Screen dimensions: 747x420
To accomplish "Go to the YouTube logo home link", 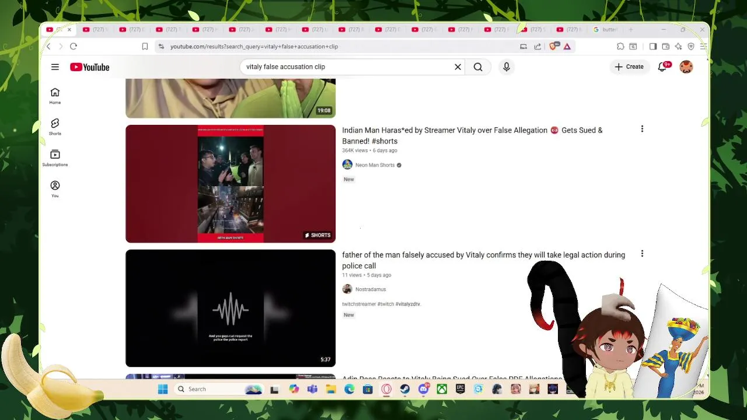I will click(x=90, y=67).
